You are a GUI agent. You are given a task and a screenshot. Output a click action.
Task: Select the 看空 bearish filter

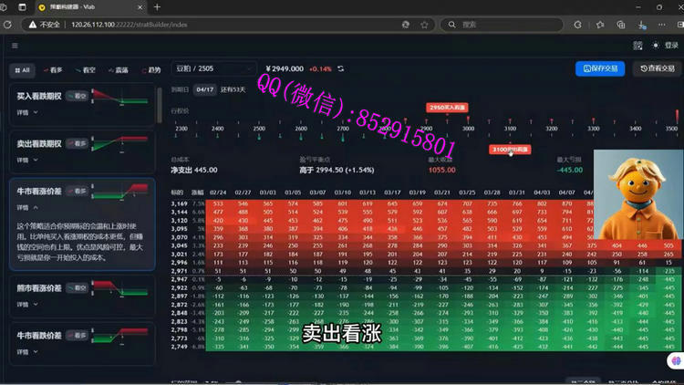click(84, 69)
